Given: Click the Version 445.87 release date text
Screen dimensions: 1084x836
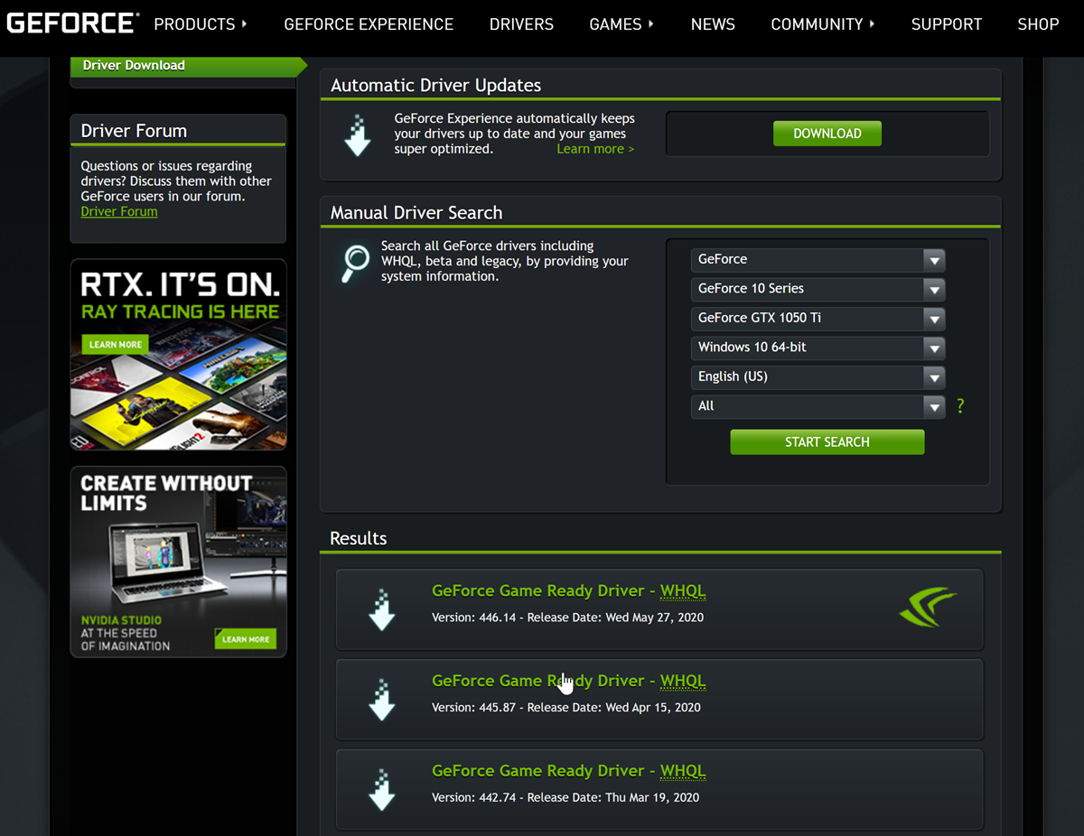Looking at the screenshot, I should [566, 708].
